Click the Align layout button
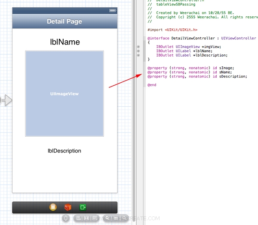 tap(79, 218)
